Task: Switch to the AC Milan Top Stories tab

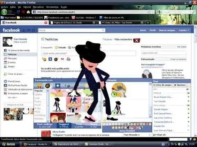Action: [x=121, y=22]
